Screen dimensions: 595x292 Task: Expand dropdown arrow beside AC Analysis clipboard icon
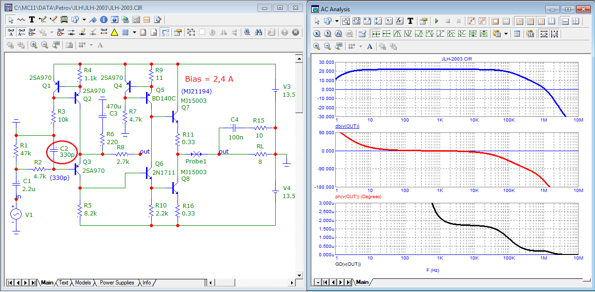coord(506,34)
